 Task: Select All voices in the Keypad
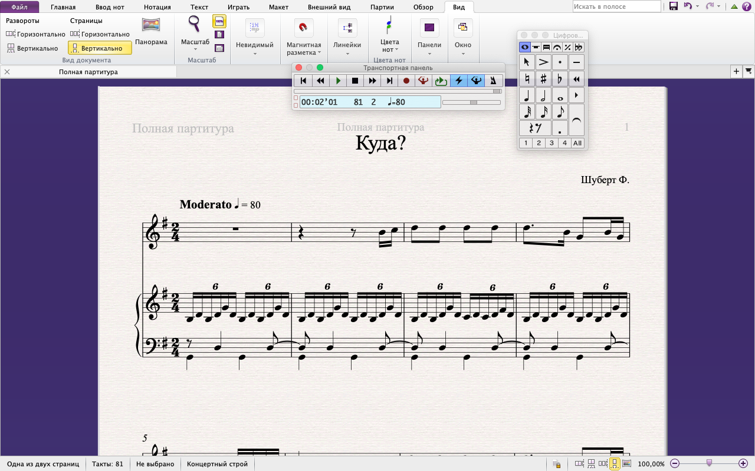577,143
